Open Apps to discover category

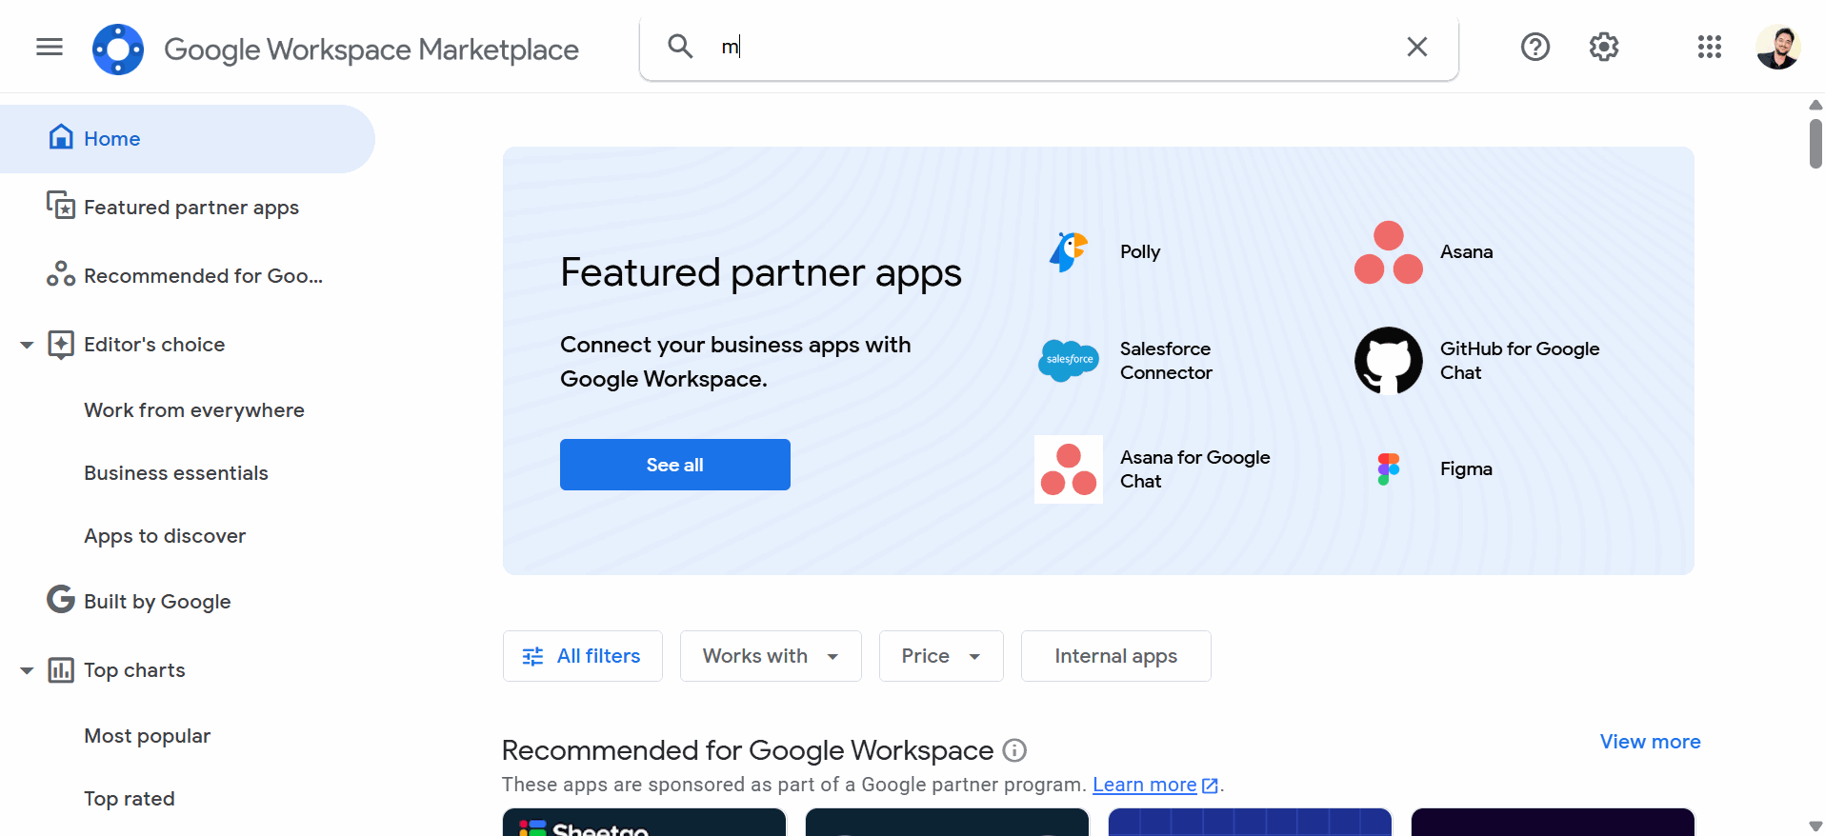165,536
